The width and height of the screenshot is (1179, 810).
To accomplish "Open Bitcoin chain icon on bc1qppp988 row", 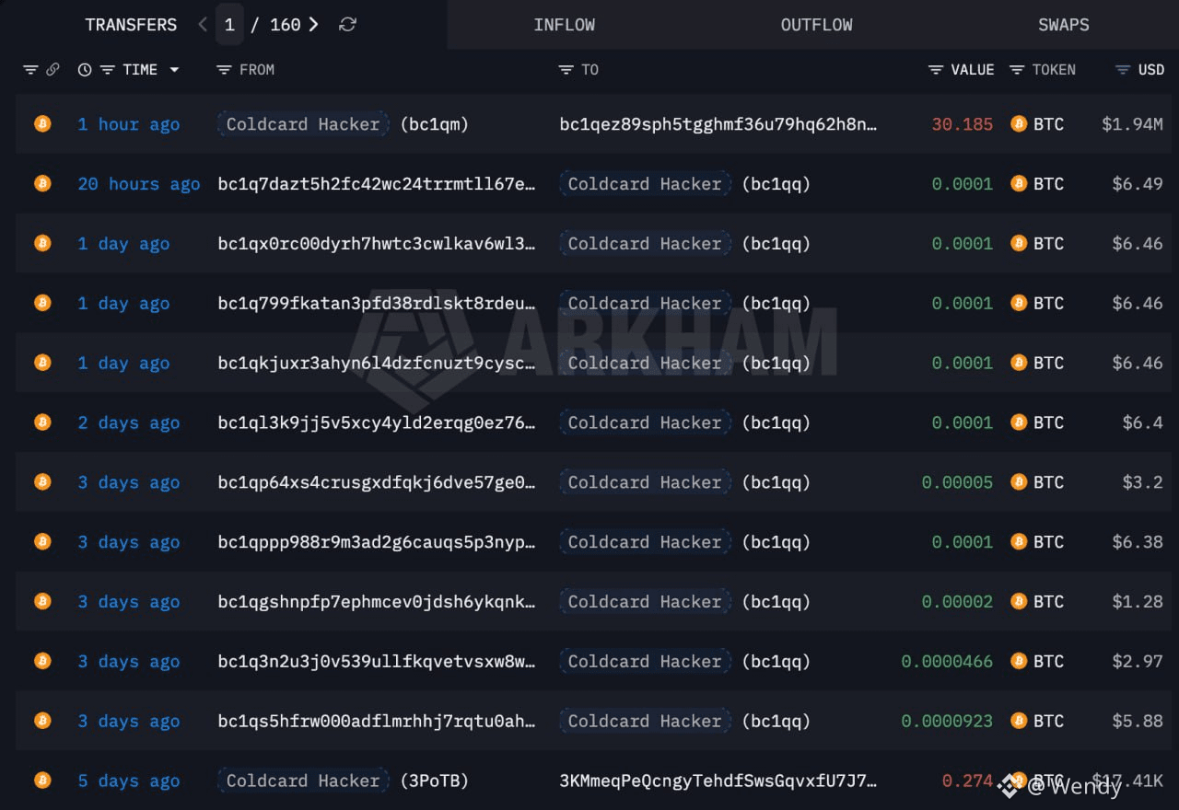I will point(42,541).
